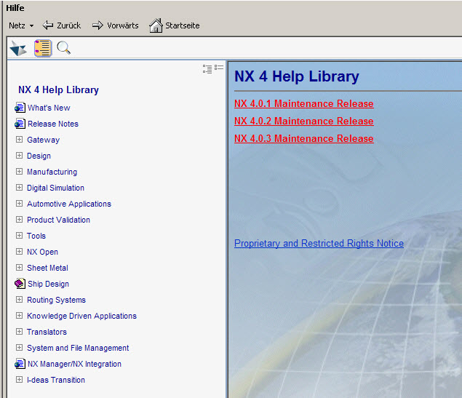Select the Manufacturing entry

(x=52, y=172)
